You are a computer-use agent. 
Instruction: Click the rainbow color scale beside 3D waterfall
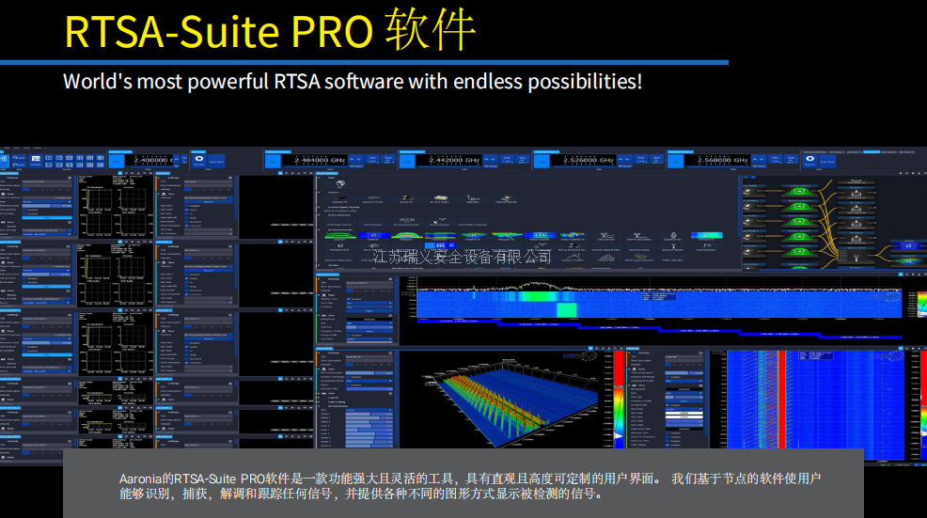pyautogui.click(x=619, y=400)
